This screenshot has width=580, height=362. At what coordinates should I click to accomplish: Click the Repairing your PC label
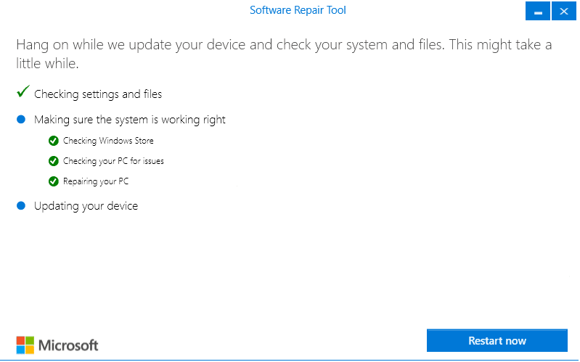96,181
